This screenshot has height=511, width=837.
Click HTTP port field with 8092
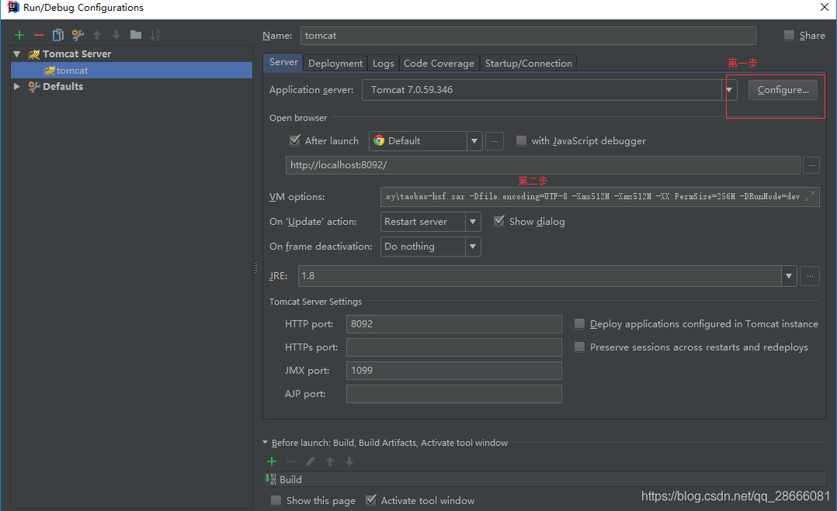pyautogui.click(x=454, y=324)
